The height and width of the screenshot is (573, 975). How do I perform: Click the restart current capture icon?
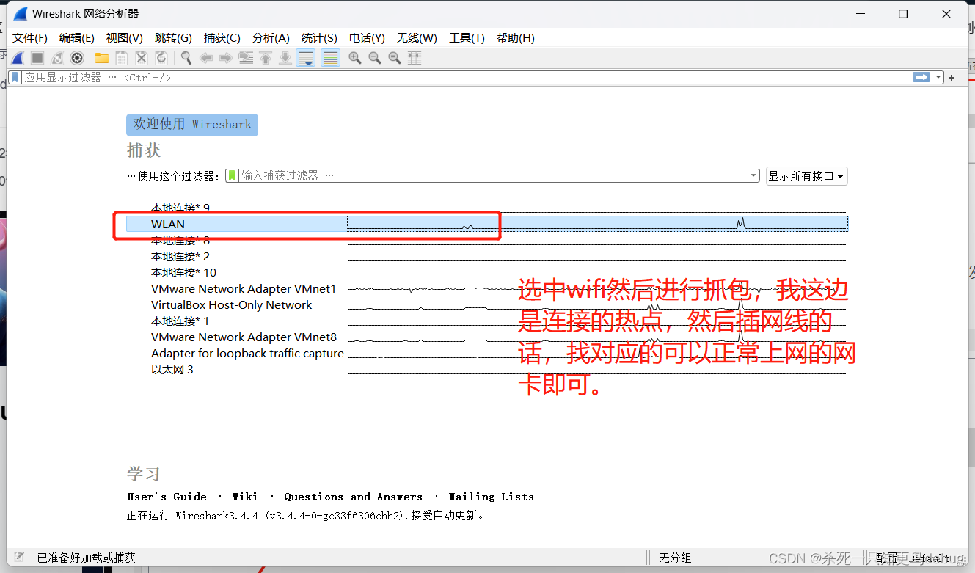click(x=57, y=58)
